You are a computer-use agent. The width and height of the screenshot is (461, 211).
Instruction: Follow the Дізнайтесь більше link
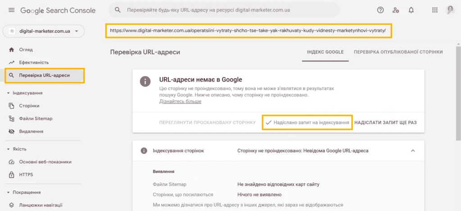tap(180, 101)
